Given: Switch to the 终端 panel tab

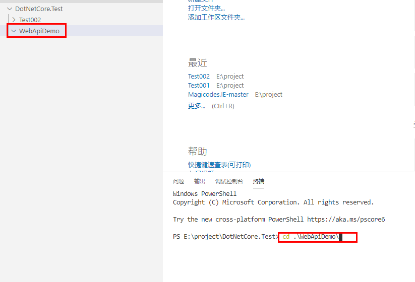Looking at the screenshot, I should [259, 181].
